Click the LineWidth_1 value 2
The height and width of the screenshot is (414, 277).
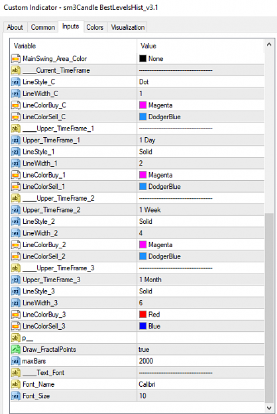click(x=140, y=163)
